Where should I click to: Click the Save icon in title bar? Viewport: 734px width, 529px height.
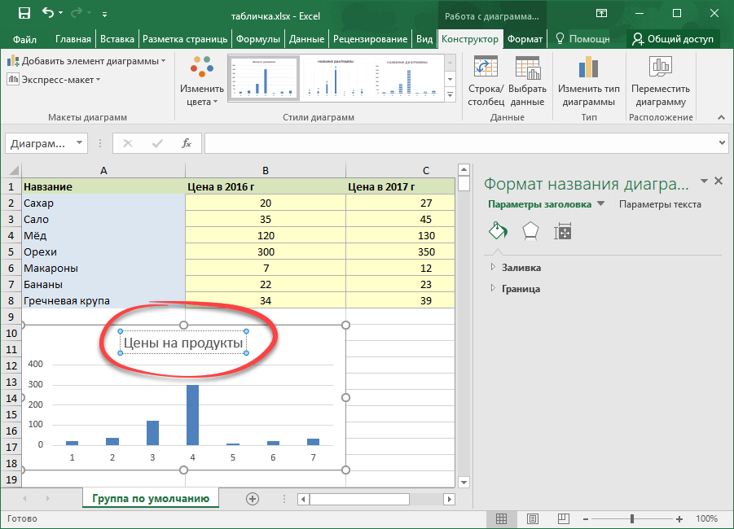(x=24, y=13)
